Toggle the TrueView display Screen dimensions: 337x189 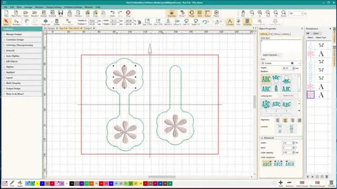tap(172, 13)
